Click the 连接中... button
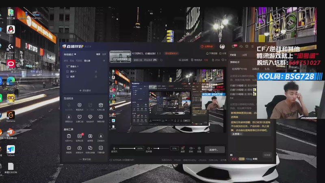Viewport: 325px width, 183px height. pos(214,149)
